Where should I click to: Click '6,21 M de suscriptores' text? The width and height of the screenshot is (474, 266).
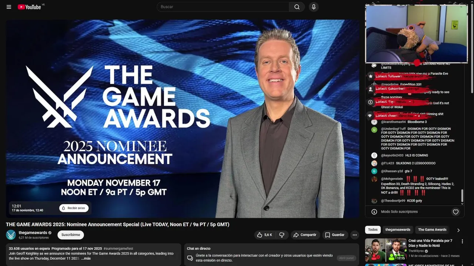tap(34, 238)
